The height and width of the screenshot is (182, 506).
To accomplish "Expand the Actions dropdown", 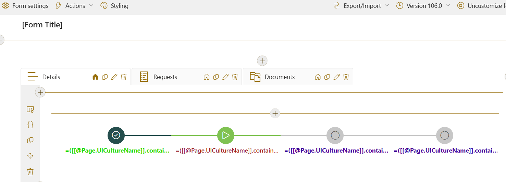I will coord(74,6).
